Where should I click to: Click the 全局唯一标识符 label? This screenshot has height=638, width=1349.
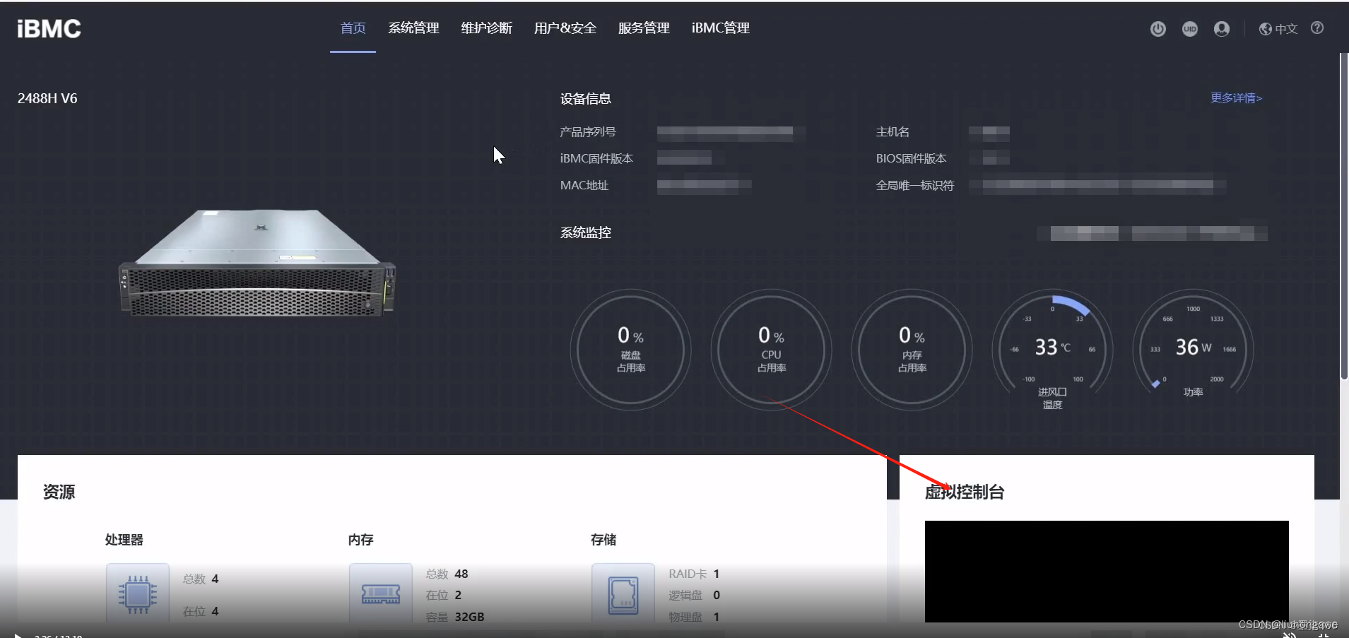[915, 186]
